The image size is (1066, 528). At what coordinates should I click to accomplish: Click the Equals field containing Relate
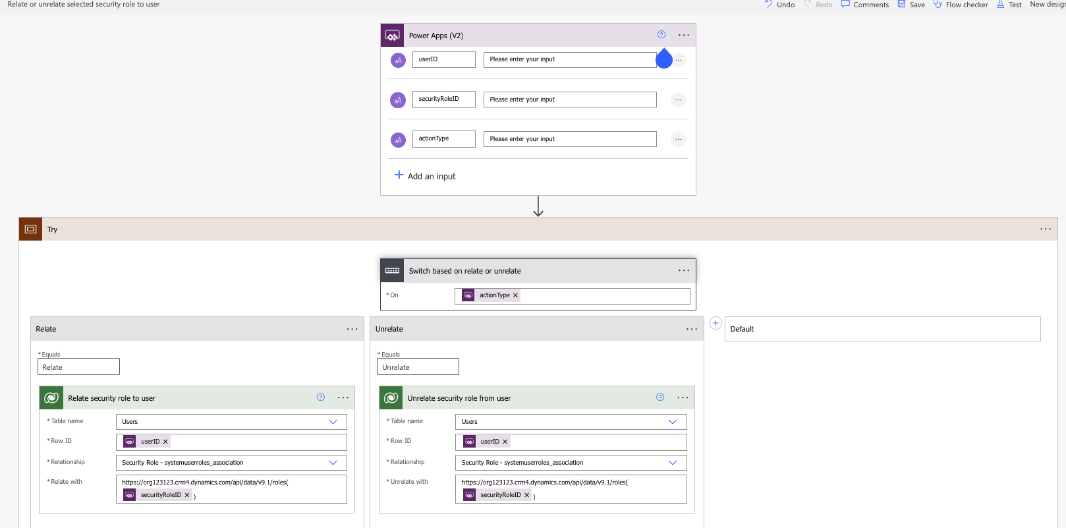[x=78, y=367]
